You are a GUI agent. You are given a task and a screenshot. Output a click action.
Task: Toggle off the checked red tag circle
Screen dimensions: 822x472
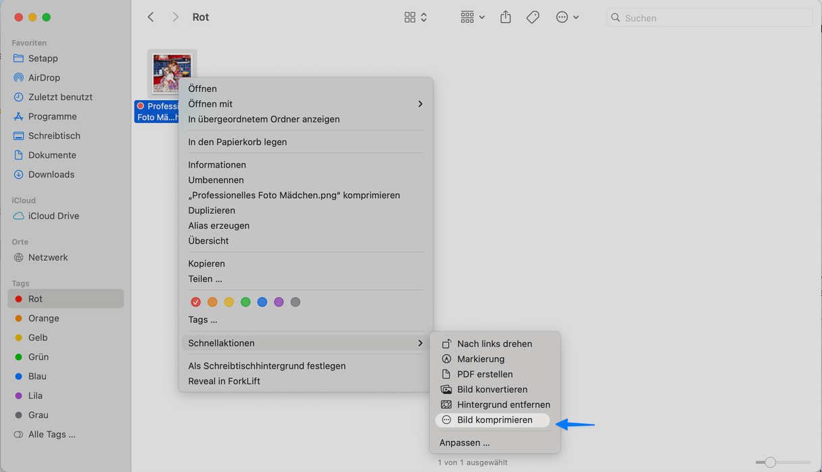coord(195,302)
